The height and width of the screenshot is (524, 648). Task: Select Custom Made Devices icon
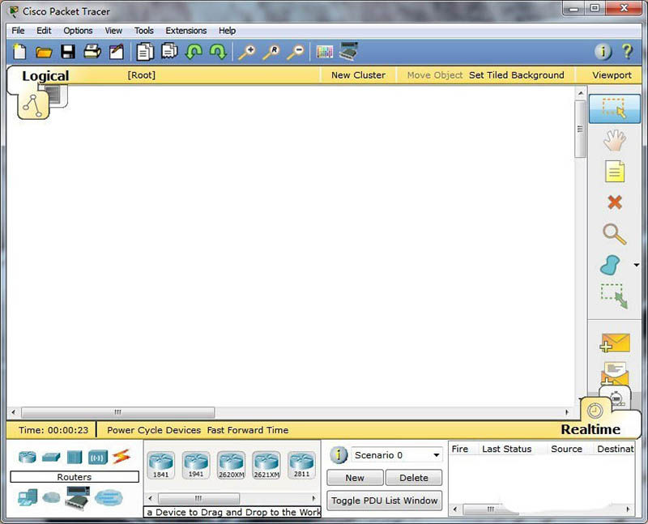tap(78, 497)
